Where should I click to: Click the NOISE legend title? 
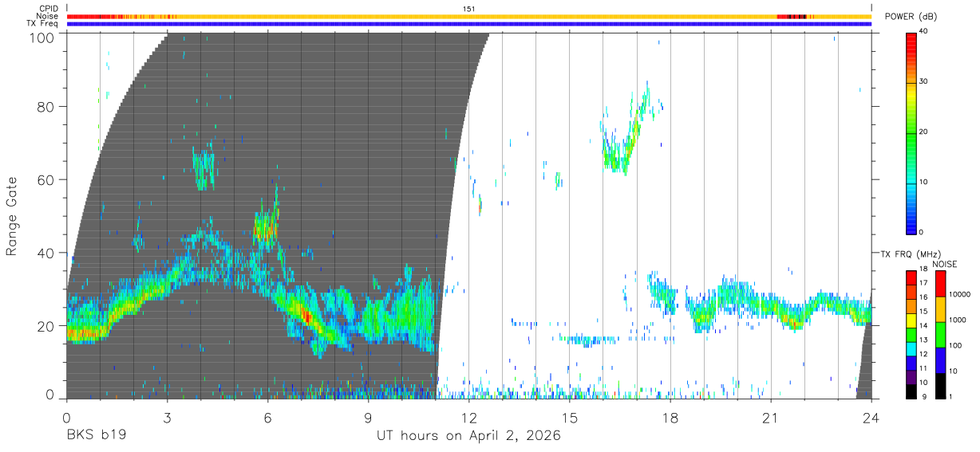(944, 263)
